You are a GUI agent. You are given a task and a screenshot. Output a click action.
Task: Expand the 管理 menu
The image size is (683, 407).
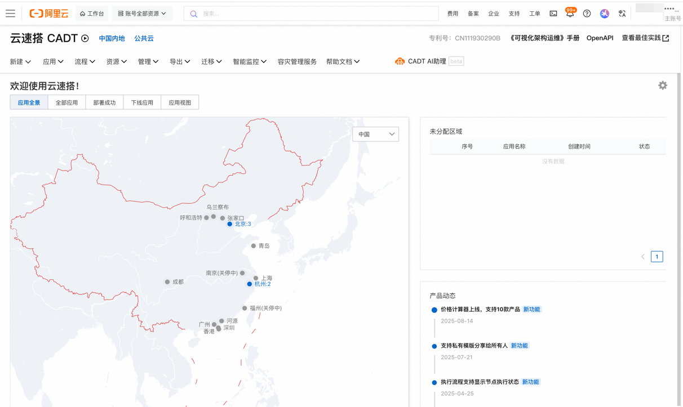[x=148, y=61]
